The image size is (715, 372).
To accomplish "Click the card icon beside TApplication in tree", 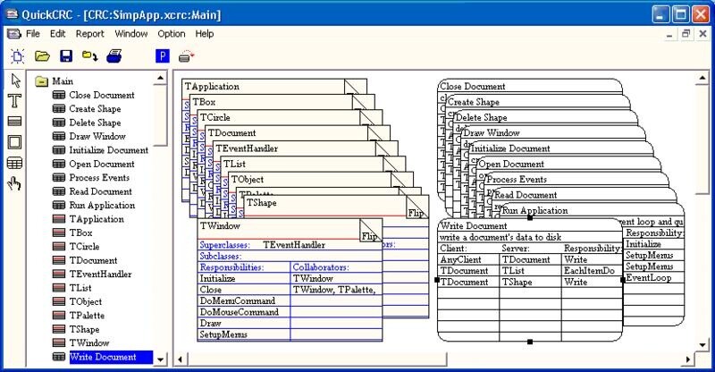I will pos(59,219).
